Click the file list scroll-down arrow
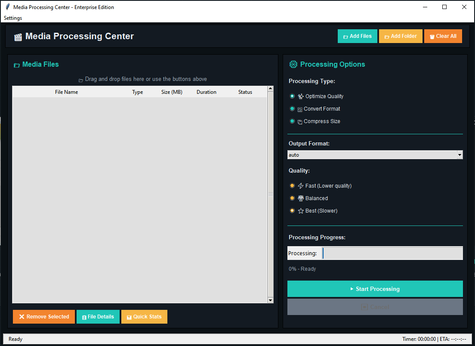Viewport: 475px width, 346px height. [270, 300]
